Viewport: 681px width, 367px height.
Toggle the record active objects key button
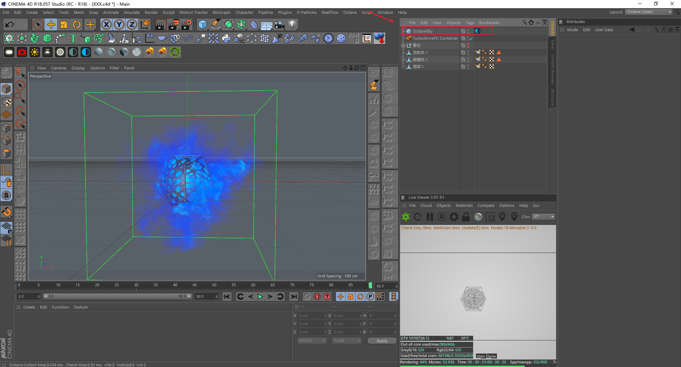[x=307, y=297]
